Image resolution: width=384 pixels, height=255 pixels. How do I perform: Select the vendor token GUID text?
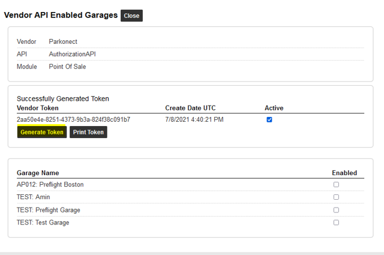73,119
